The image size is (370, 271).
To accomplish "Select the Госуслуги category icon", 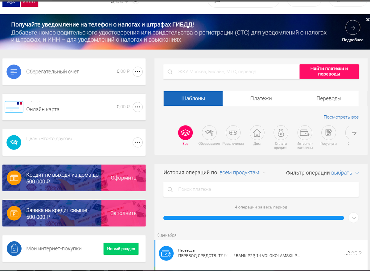I will (x=329, y=133).
